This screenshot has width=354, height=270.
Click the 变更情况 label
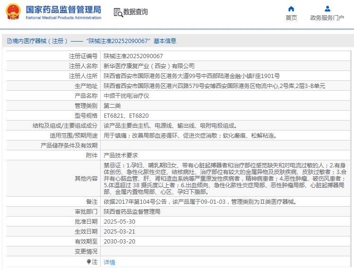point(86,252)
